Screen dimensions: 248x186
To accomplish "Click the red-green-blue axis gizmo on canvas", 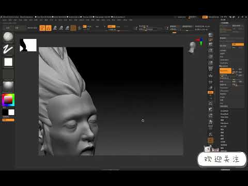I will [x=200, y=41].
